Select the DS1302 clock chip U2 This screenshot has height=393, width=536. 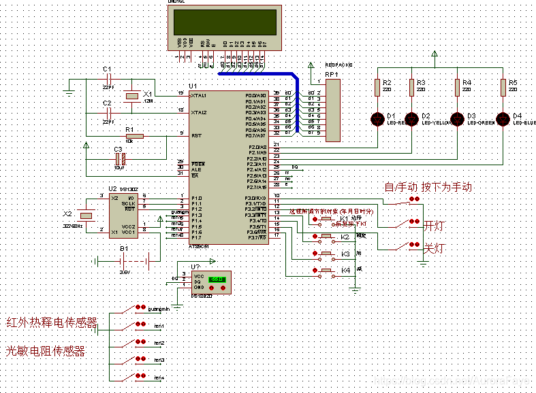pos(123,216)
